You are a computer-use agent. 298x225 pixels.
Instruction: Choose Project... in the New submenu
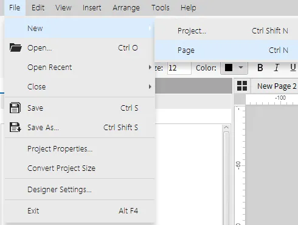tap(226, 31)
